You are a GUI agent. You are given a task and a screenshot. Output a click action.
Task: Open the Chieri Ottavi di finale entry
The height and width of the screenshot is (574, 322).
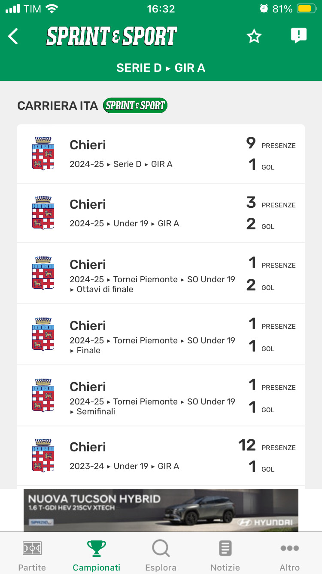coord(161,273)
